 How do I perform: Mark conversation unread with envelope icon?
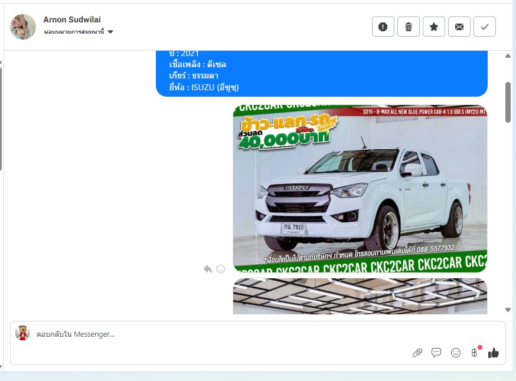coord(459,27)
